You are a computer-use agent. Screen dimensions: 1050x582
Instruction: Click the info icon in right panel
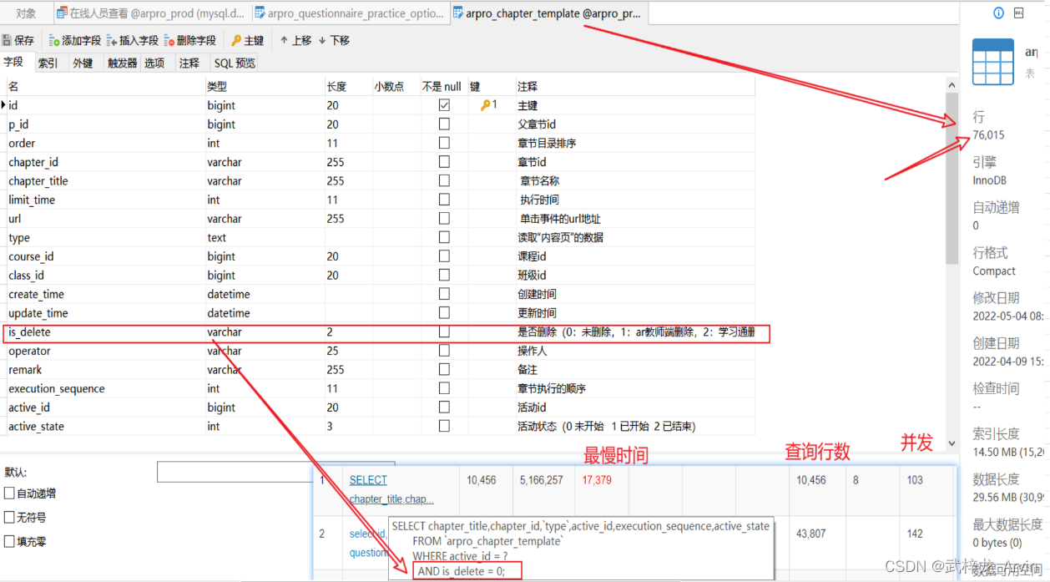[998, 13]
